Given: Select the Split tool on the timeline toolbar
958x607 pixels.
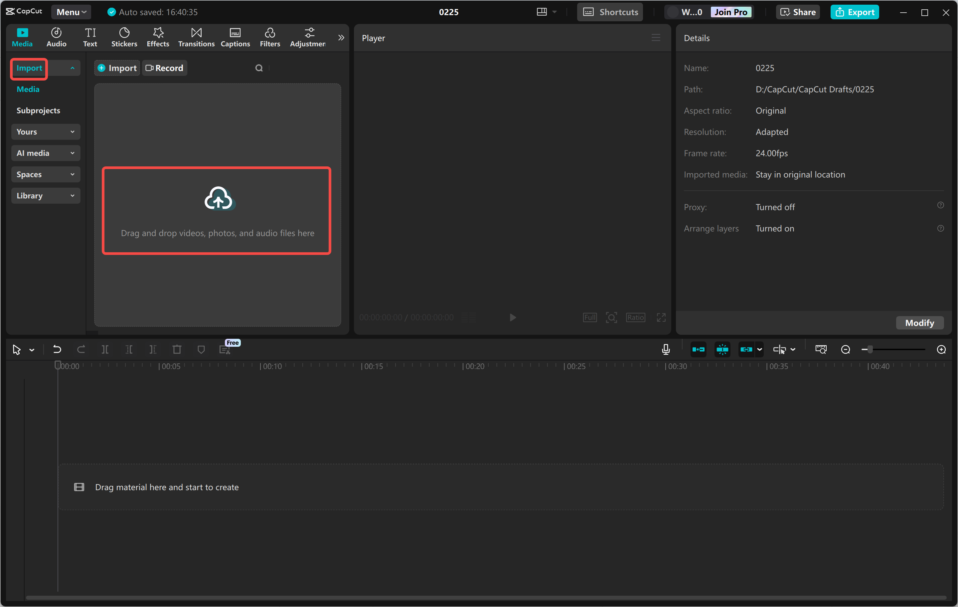Looking at the screenshot, I should coord(105,349).
